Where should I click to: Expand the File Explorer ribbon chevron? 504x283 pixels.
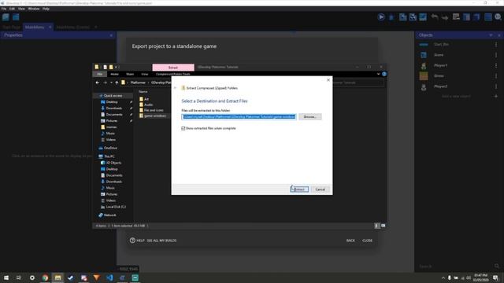point(378,74)
